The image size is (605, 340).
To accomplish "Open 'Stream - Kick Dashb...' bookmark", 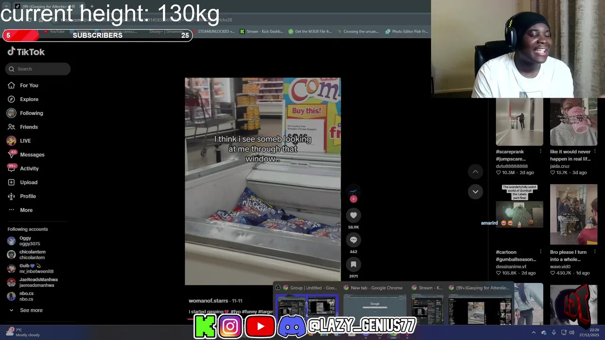I will point(261,32).
